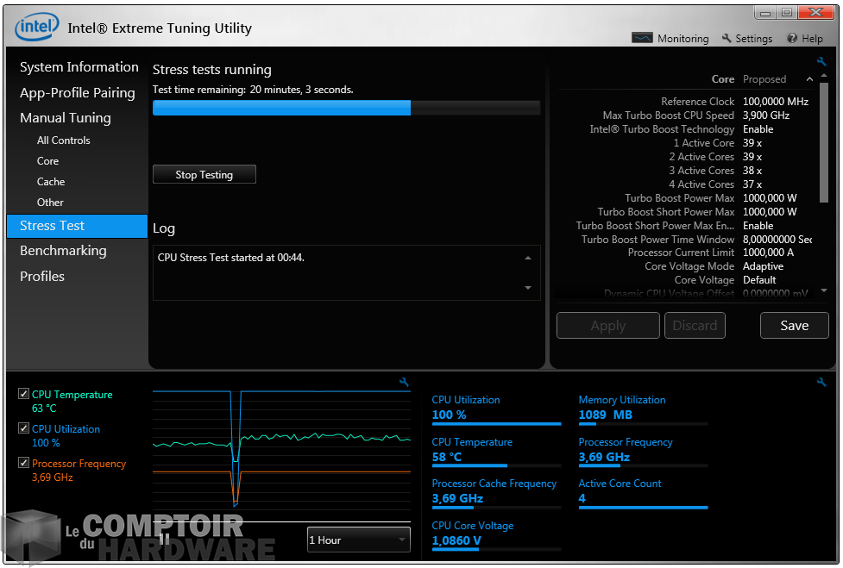Screen dimensions: 843x568
Task: Open the Monitoring view icon
Action: pyautogui.click(x=642, y=39)
